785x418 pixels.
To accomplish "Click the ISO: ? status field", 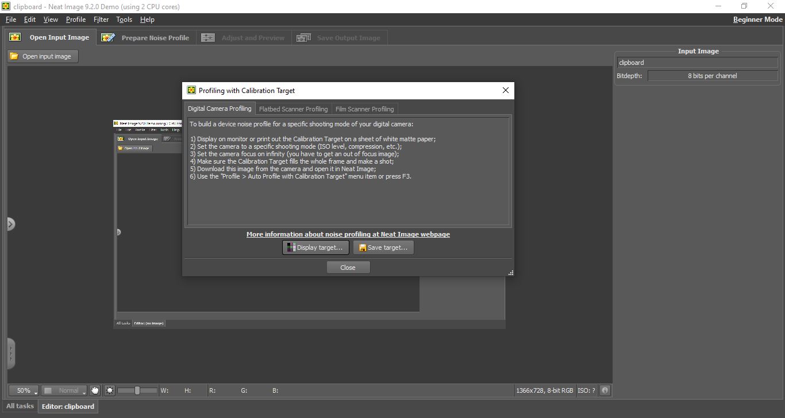I will tap(587, 390).
